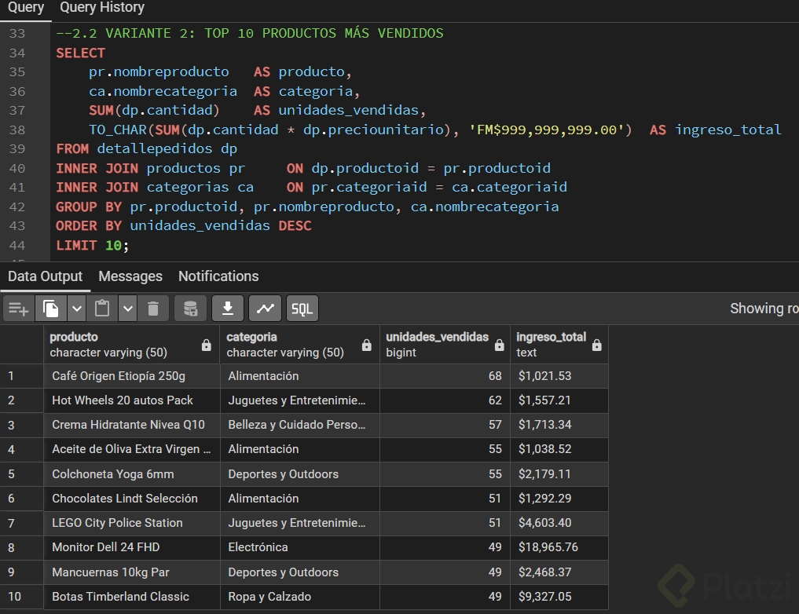Viewport: 799px width, 614px height.
Task: Click the Paste clipboard icon
Action: (x=102, y=309)
